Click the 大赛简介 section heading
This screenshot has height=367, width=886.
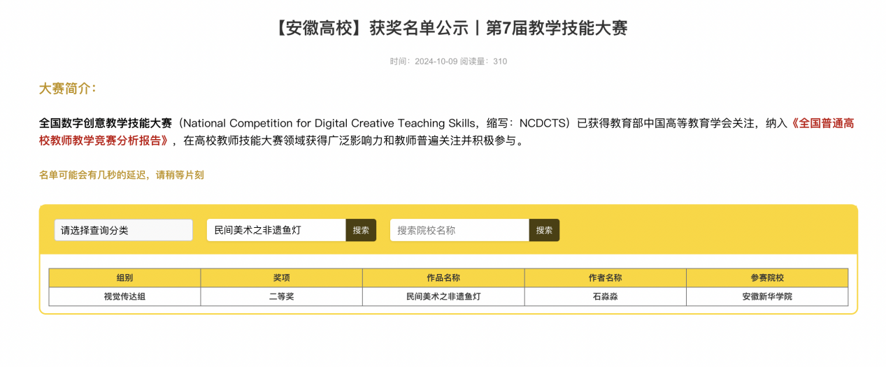(67, 89)
